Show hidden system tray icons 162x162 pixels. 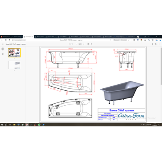coord(142,125)
